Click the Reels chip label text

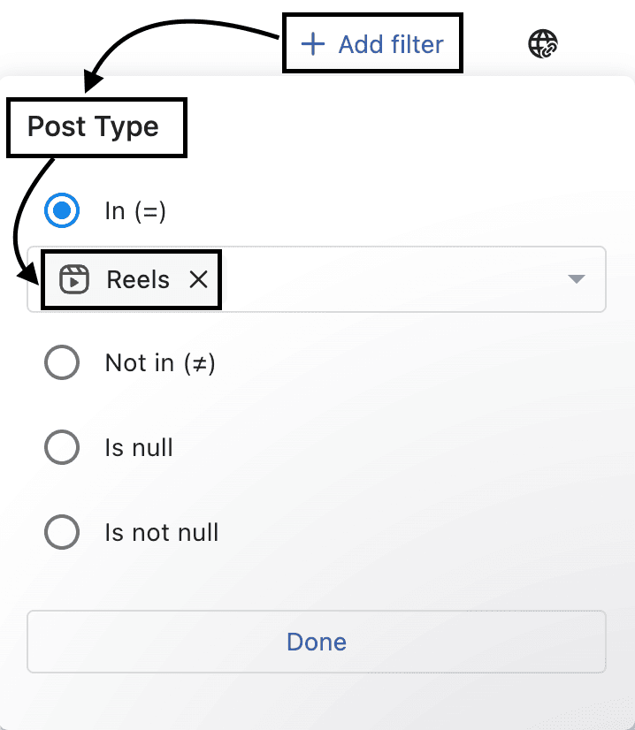pyautogui.click(x=138, y=280)
